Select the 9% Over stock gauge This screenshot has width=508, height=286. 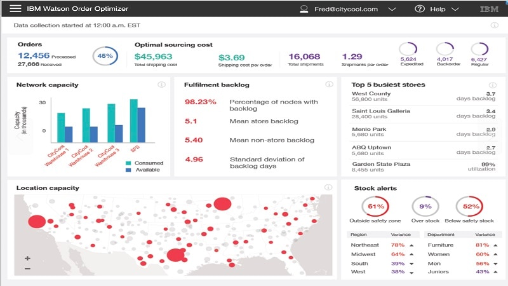[x=425, y=206]
